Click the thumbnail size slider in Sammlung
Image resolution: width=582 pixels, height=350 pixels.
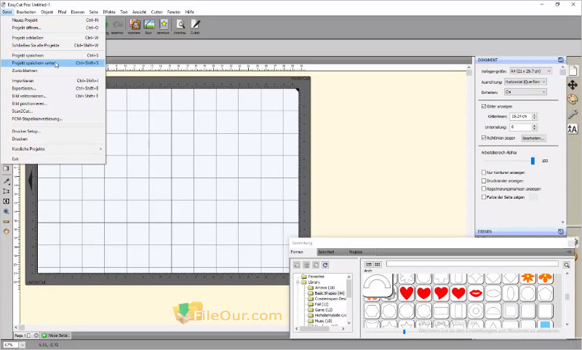tap(404, 331)
